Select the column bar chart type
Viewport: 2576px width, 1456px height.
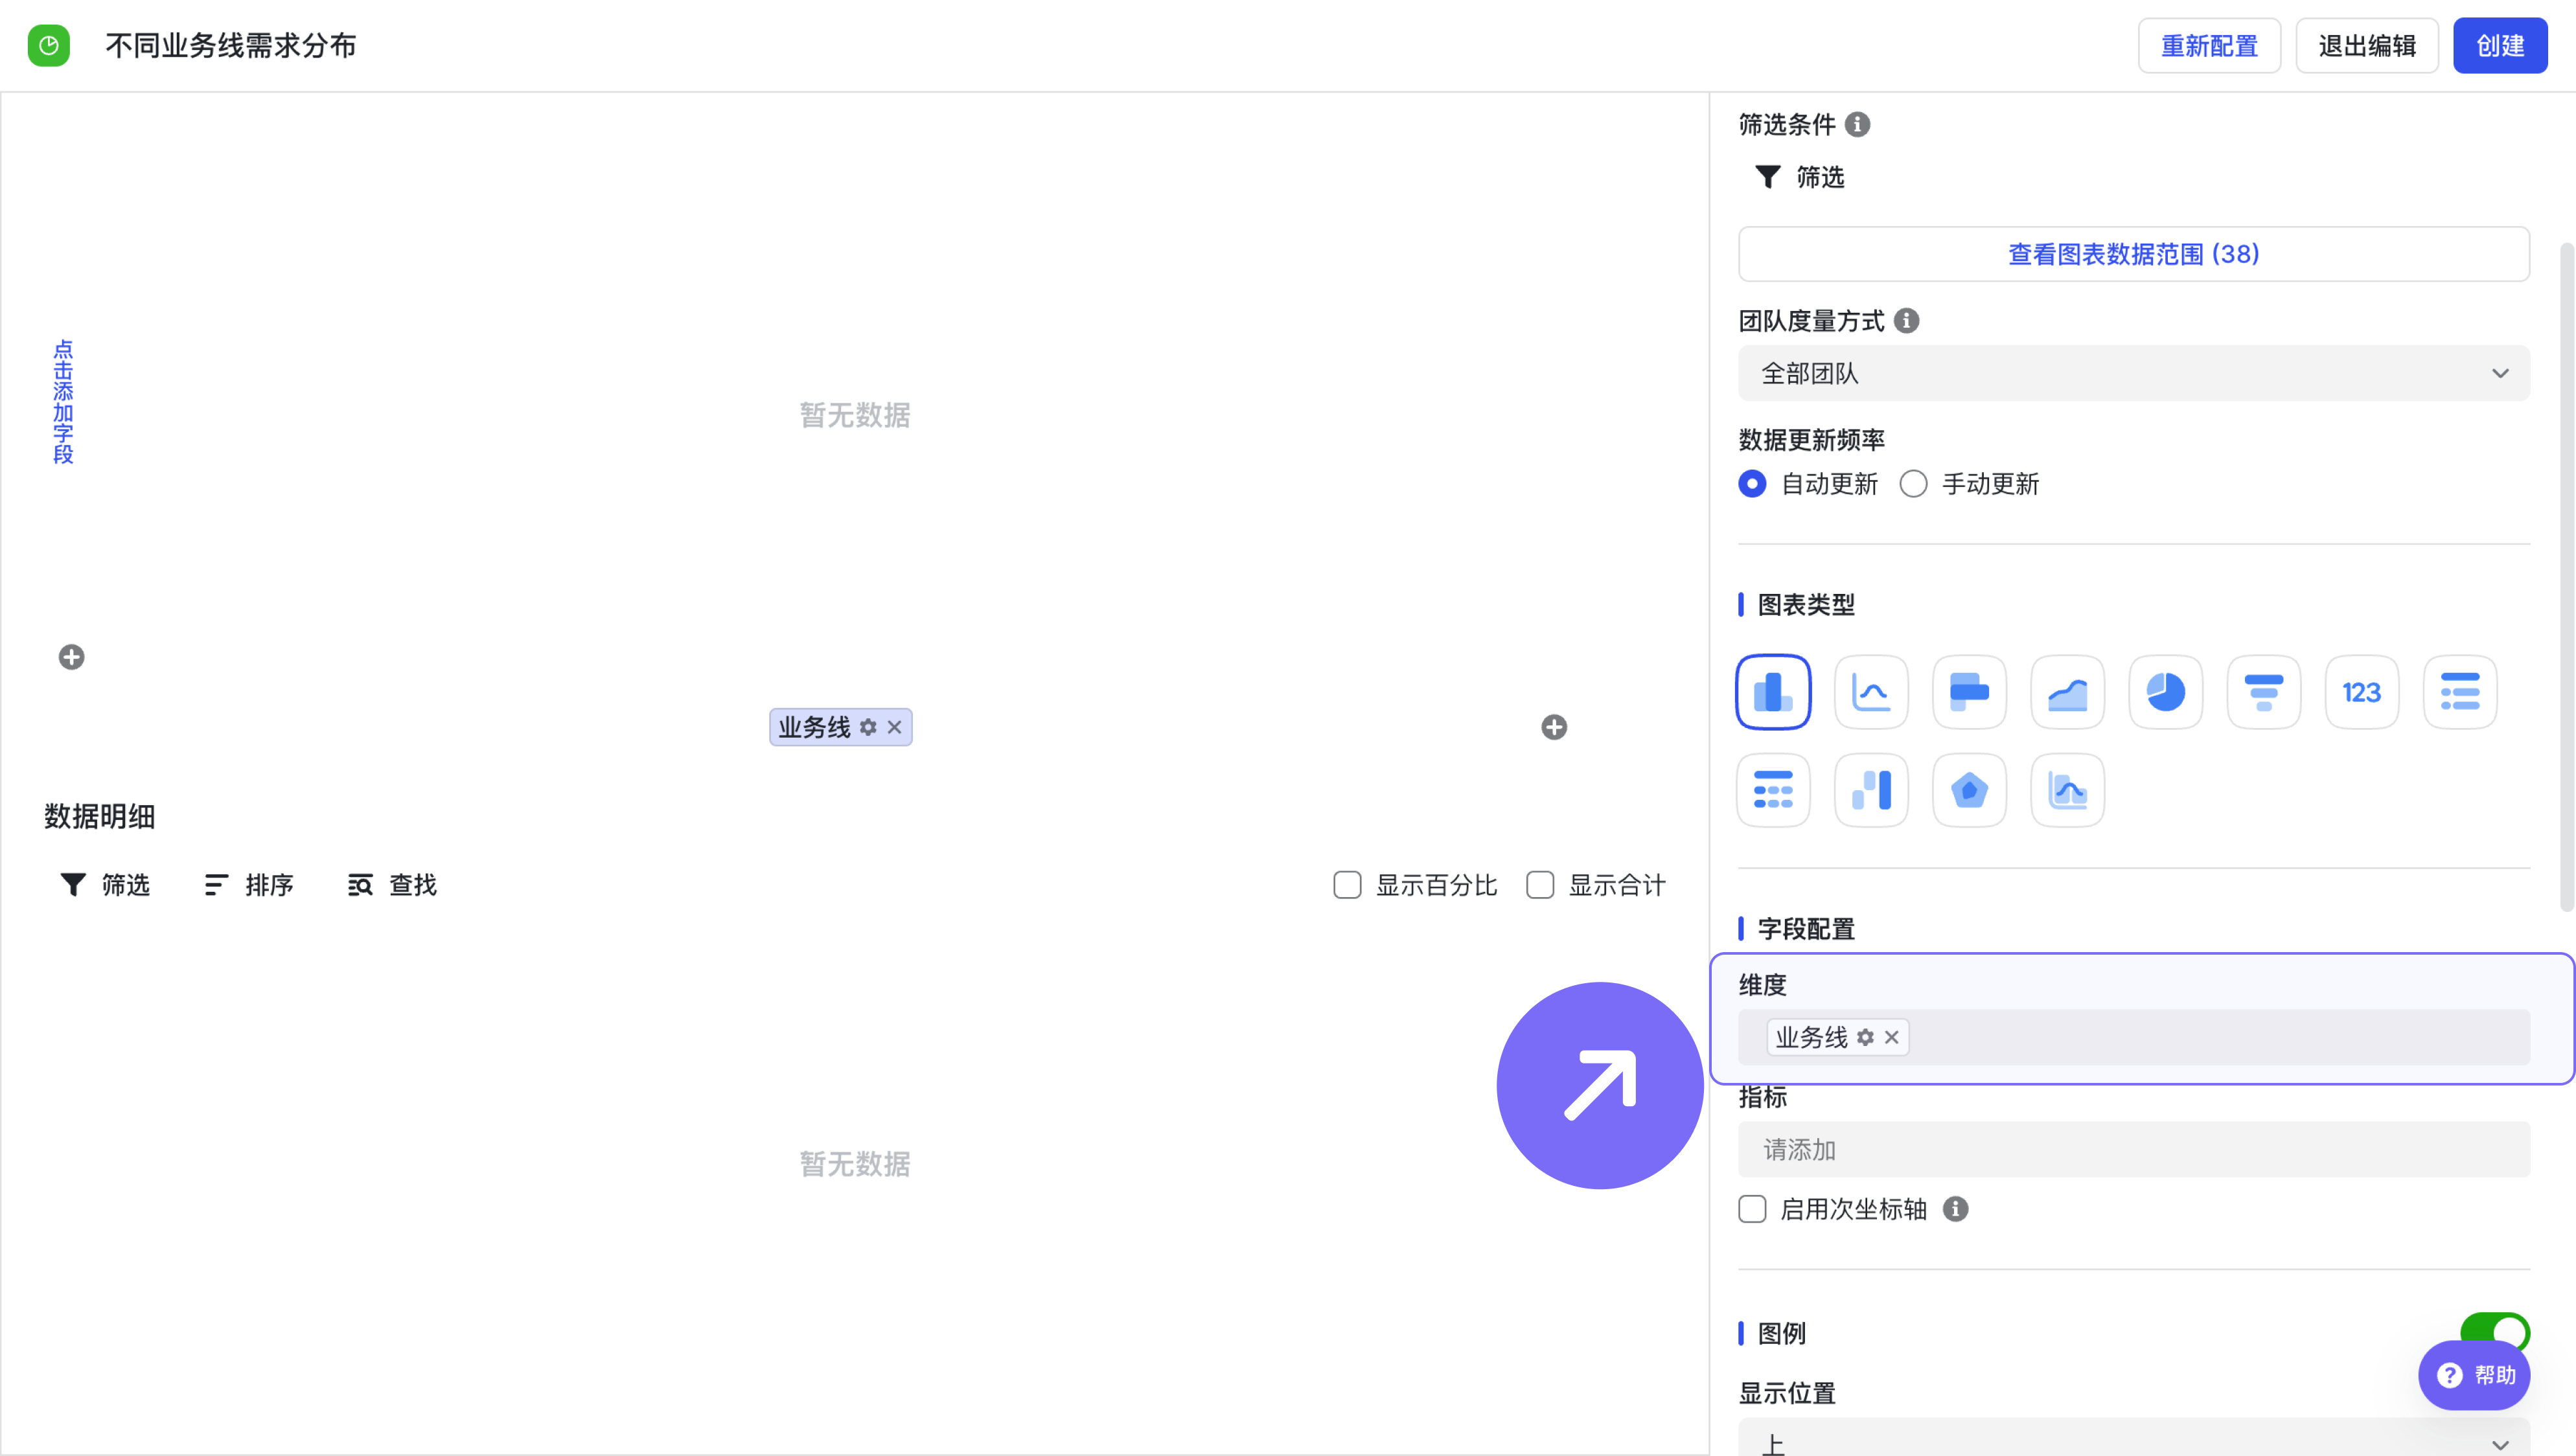(1773, 692)
